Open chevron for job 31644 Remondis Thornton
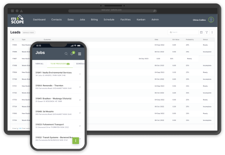Image resolution: width=225 pixels, height=155 pixels. point(80,87)
